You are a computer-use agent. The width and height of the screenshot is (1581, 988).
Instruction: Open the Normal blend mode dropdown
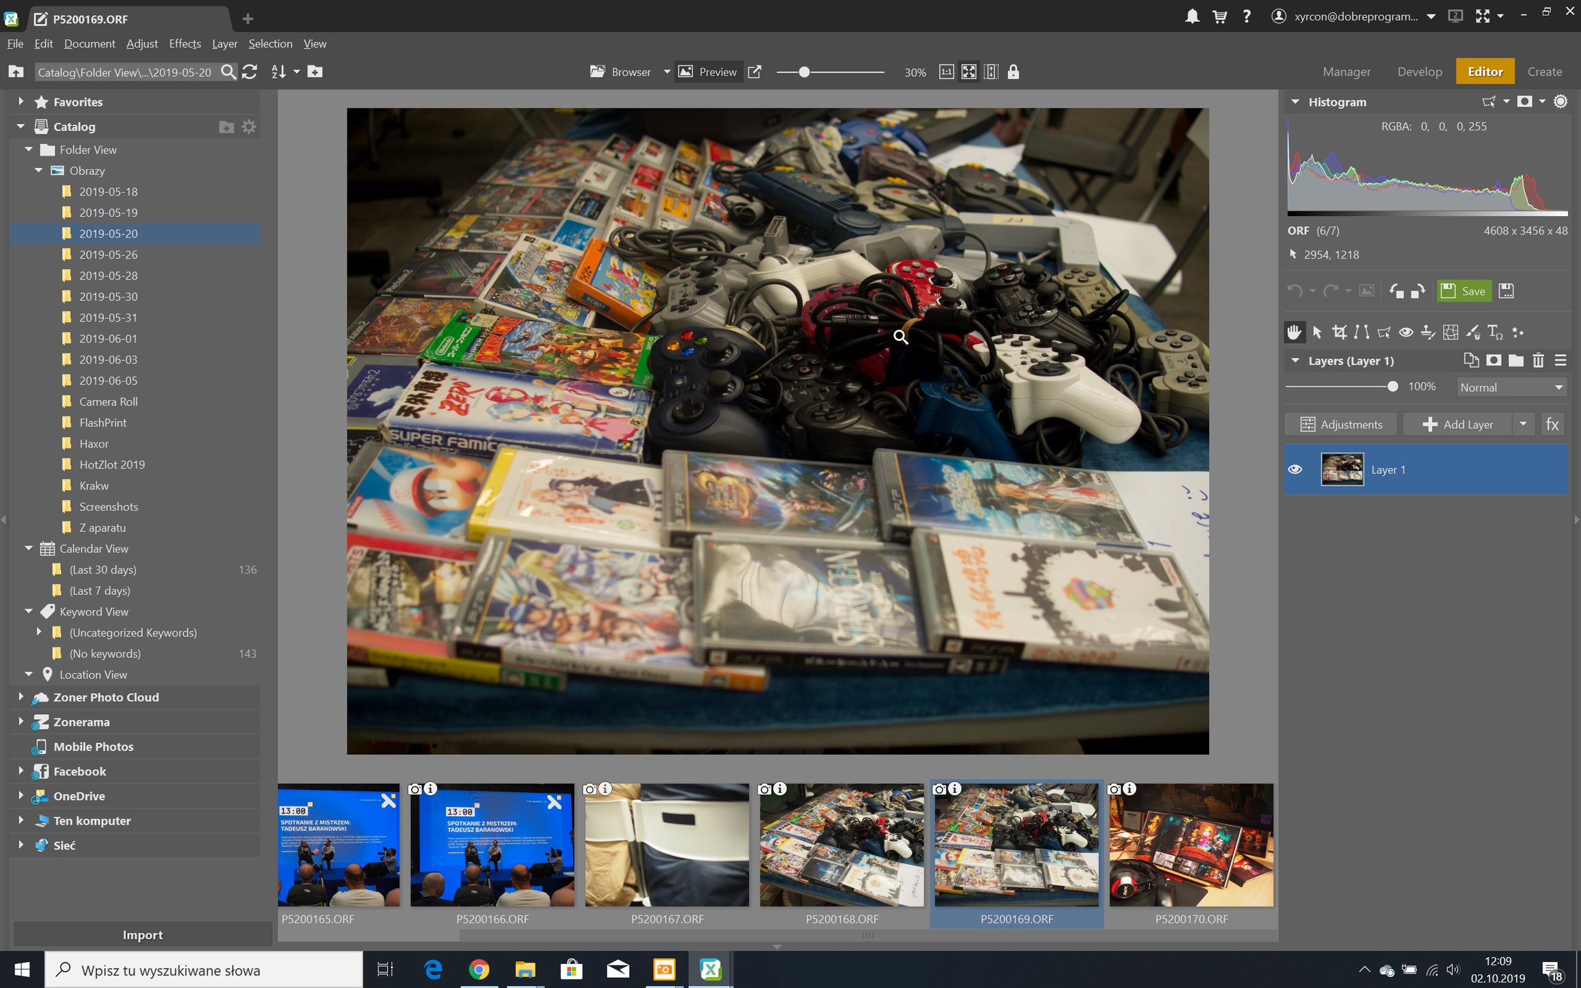[x=1512, y=388]
